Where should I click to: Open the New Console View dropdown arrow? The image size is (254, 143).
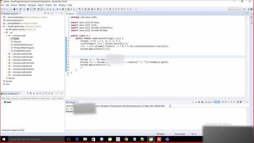tap(234, 102)
